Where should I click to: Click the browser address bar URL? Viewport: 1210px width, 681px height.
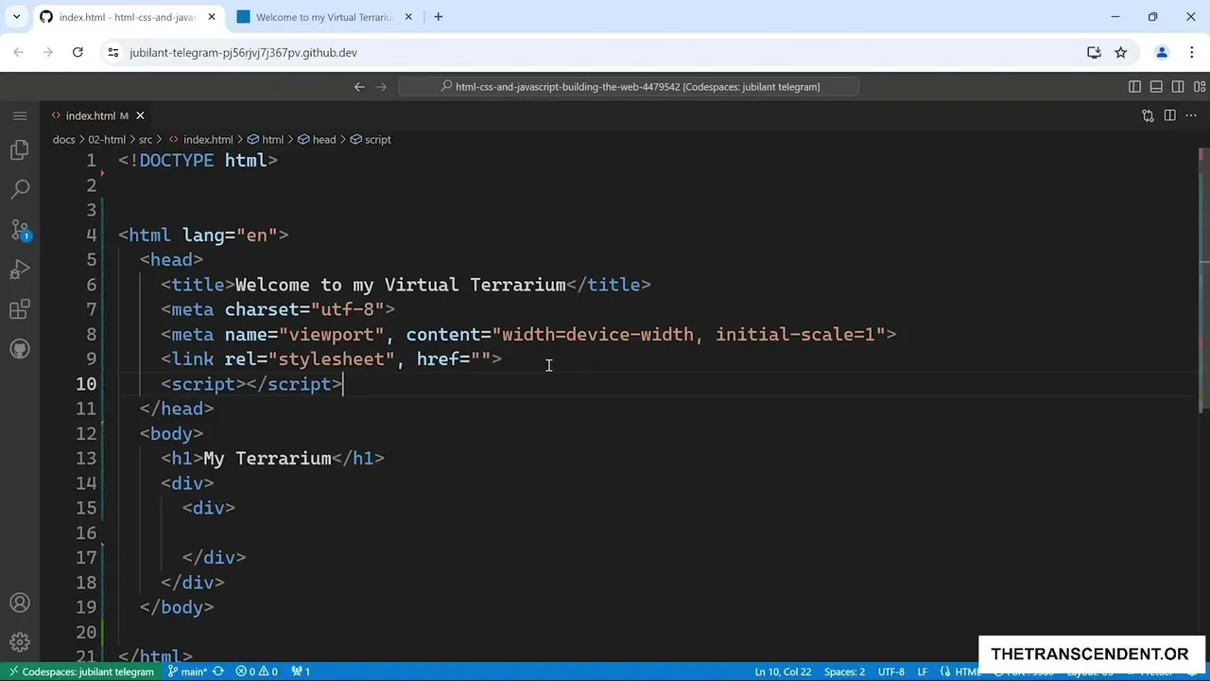pos(244,52)
